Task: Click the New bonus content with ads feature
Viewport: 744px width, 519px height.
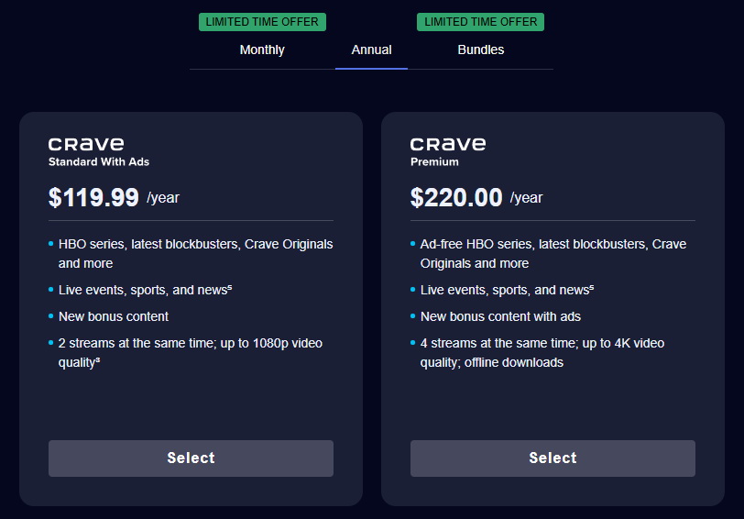Action: (x=500, y=316)
